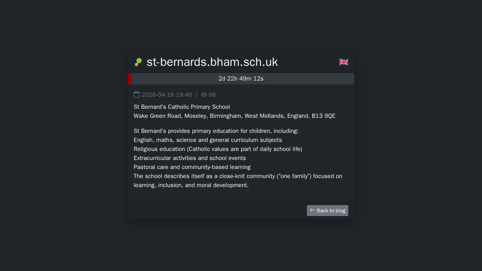Click the countdown timer 2d 22h 49m 12s
This screenshot has width=482, height=271.
tap(241, 79)
